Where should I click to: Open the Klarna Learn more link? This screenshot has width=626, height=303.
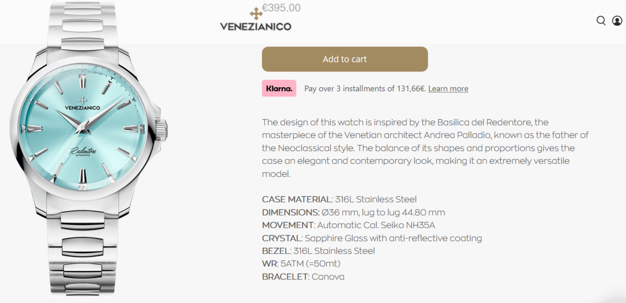[x=448, y=89]
